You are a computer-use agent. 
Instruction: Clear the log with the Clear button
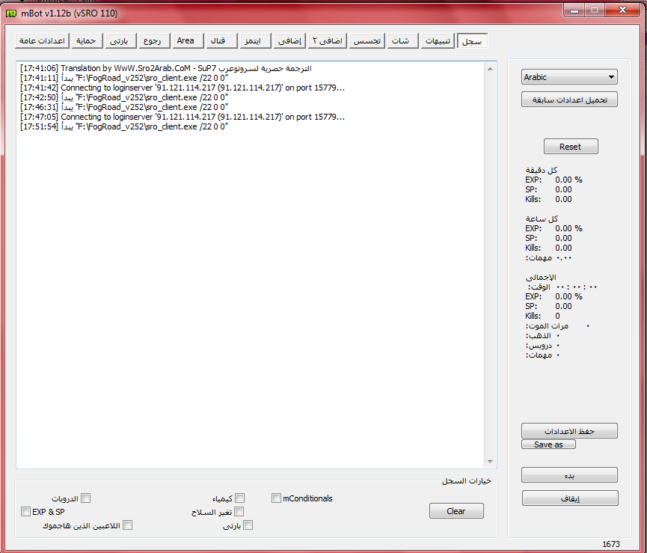coord(456,511)
